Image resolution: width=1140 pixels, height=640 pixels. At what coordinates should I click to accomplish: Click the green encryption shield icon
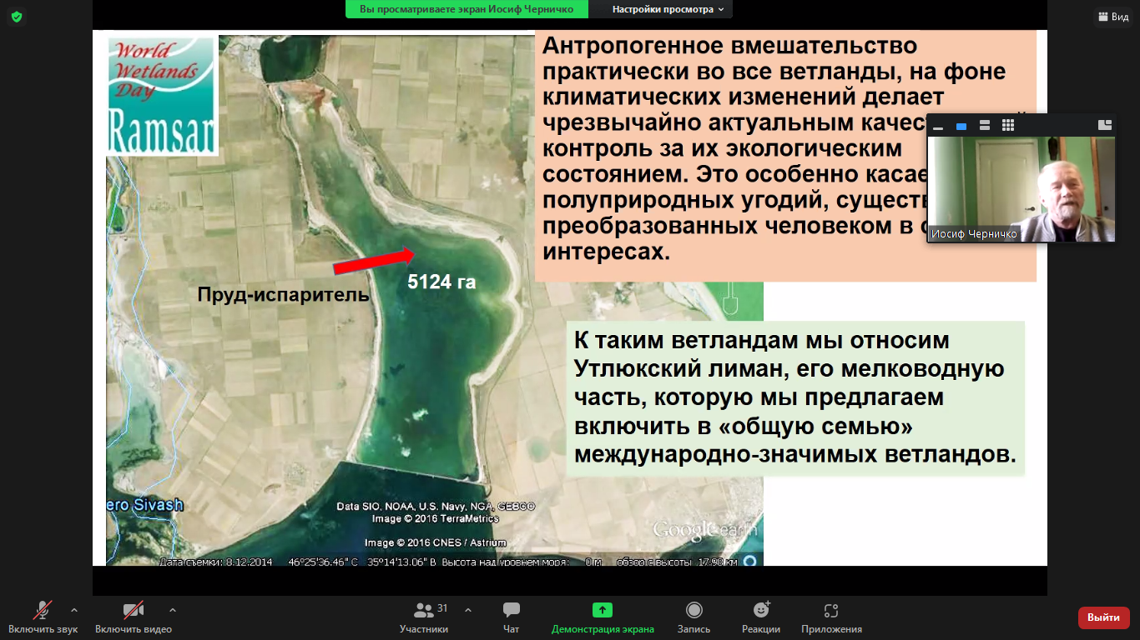tap(17, 17)
